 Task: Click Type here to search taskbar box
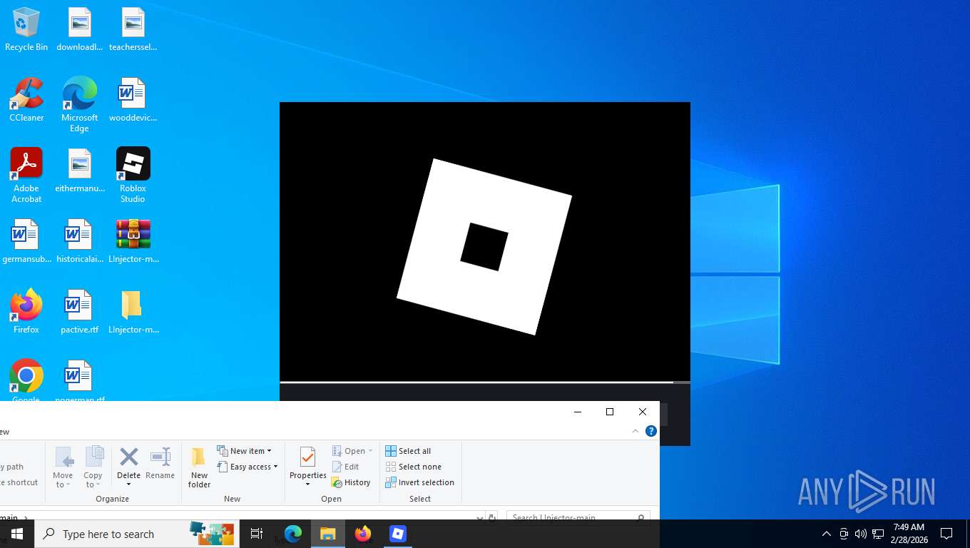136,534
